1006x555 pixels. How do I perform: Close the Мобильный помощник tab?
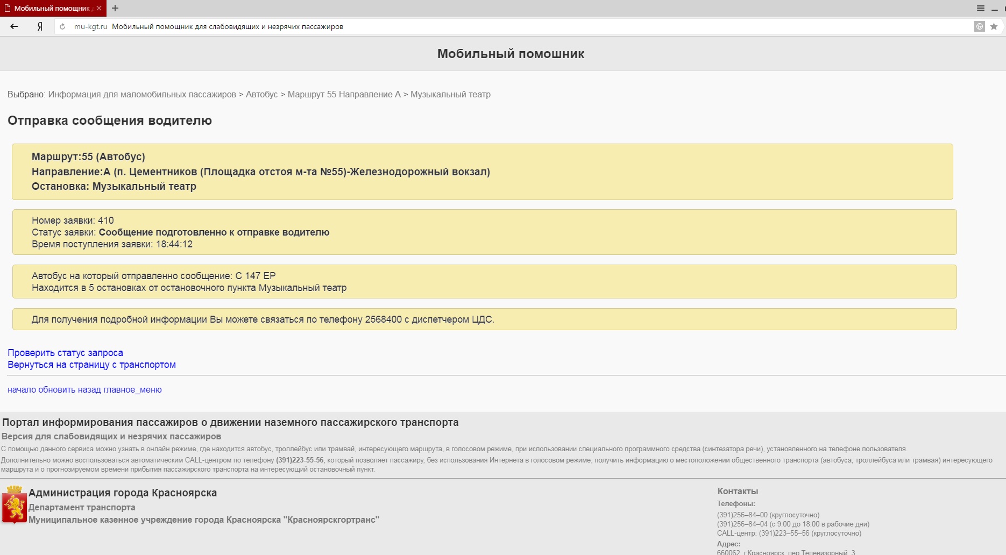tap(99, 8)
